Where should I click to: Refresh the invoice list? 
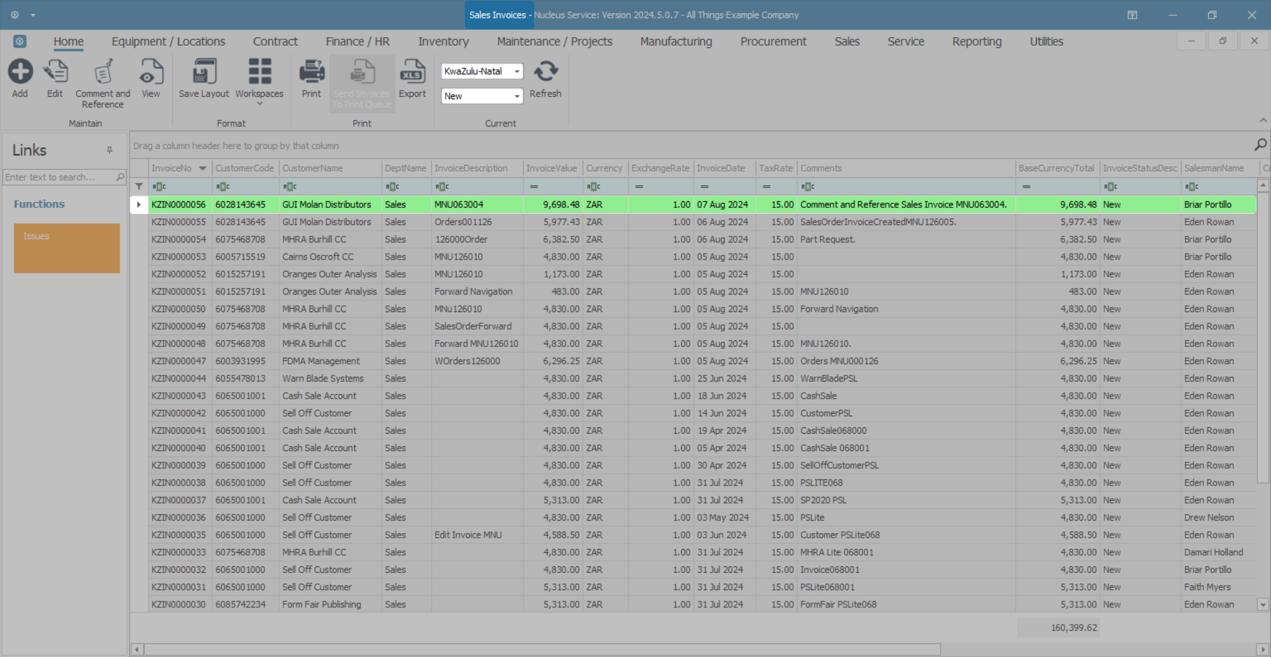(x=545, y=72)
